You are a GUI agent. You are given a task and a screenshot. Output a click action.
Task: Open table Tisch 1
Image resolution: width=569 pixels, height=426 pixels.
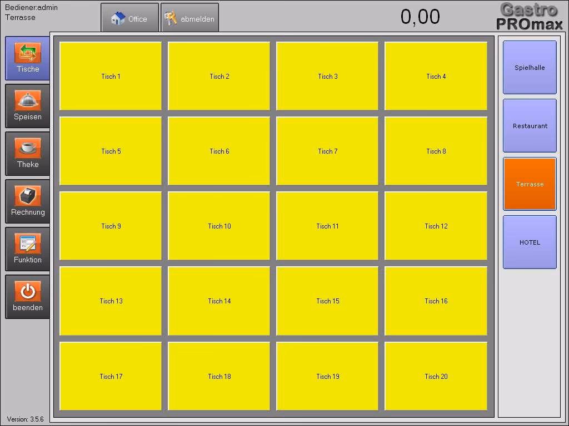pos(111,77)
